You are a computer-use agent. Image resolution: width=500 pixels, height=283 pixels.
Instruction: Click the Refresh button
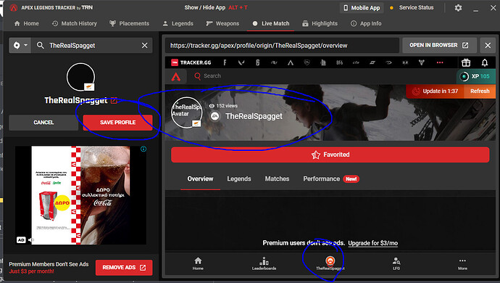(480, 91)
